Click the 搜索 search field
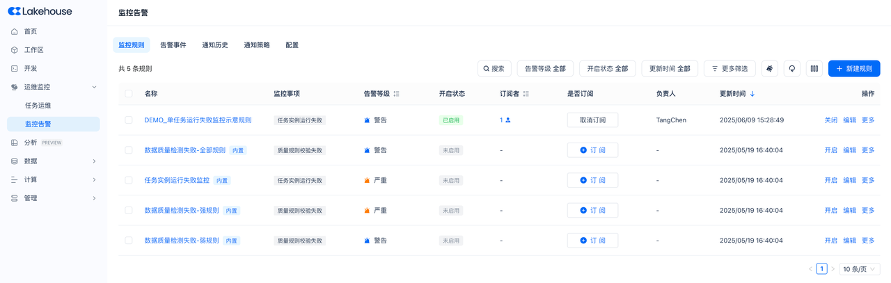 494,69
